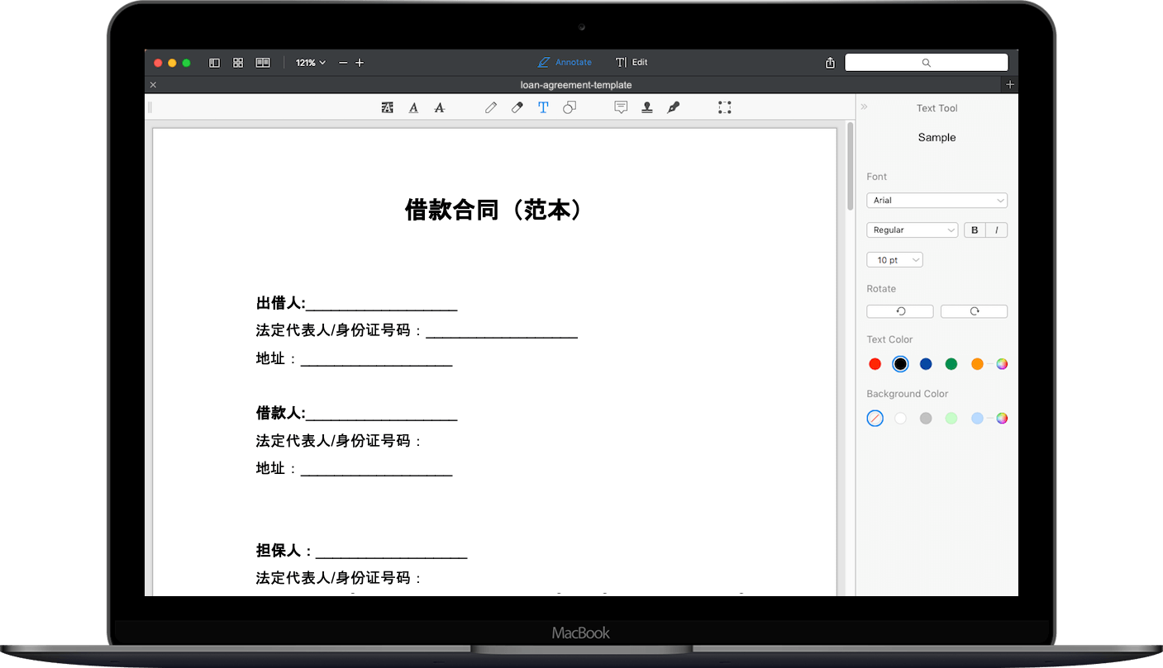1163x668 pixels.
Task: Click the search field
Action: click(926, 63)
